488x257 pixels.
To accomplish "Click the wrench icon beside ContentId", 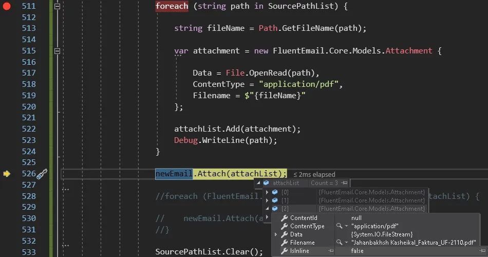I will [x=284, y=218].
